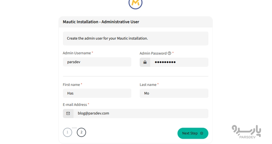Go to installation step 1 circle
This screenshot has width=272, height=144.
pyautogui.click(x=68, y=132)
